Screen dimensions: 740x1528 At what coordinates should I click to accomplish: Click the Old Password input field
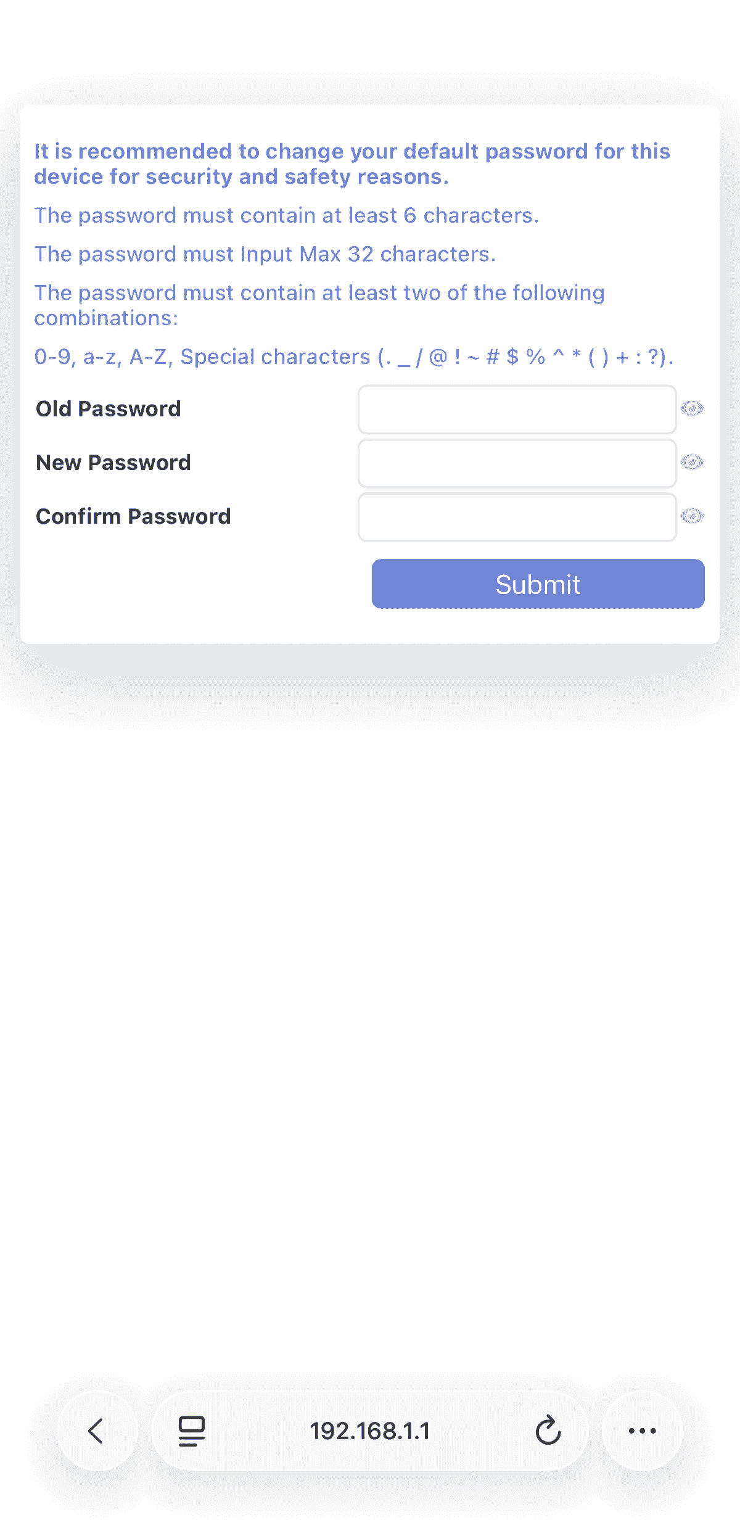click(517, 410)
